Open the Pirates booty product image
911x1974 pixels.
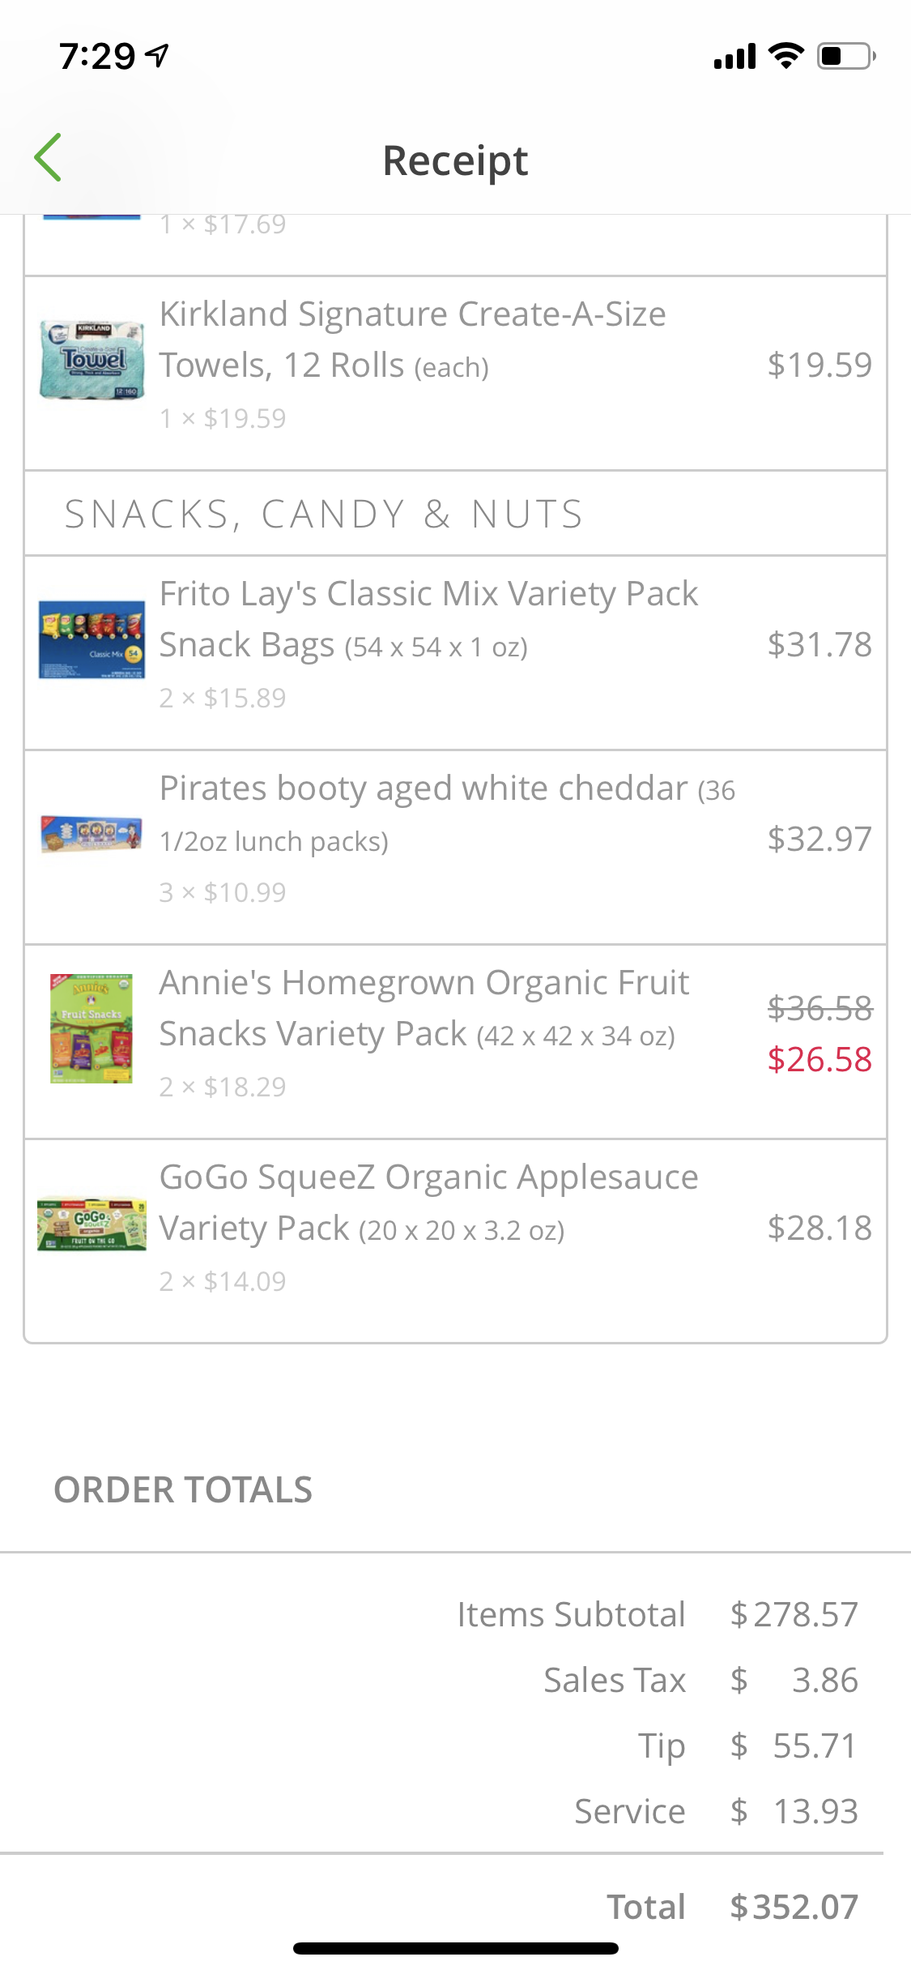click(92, 835)
